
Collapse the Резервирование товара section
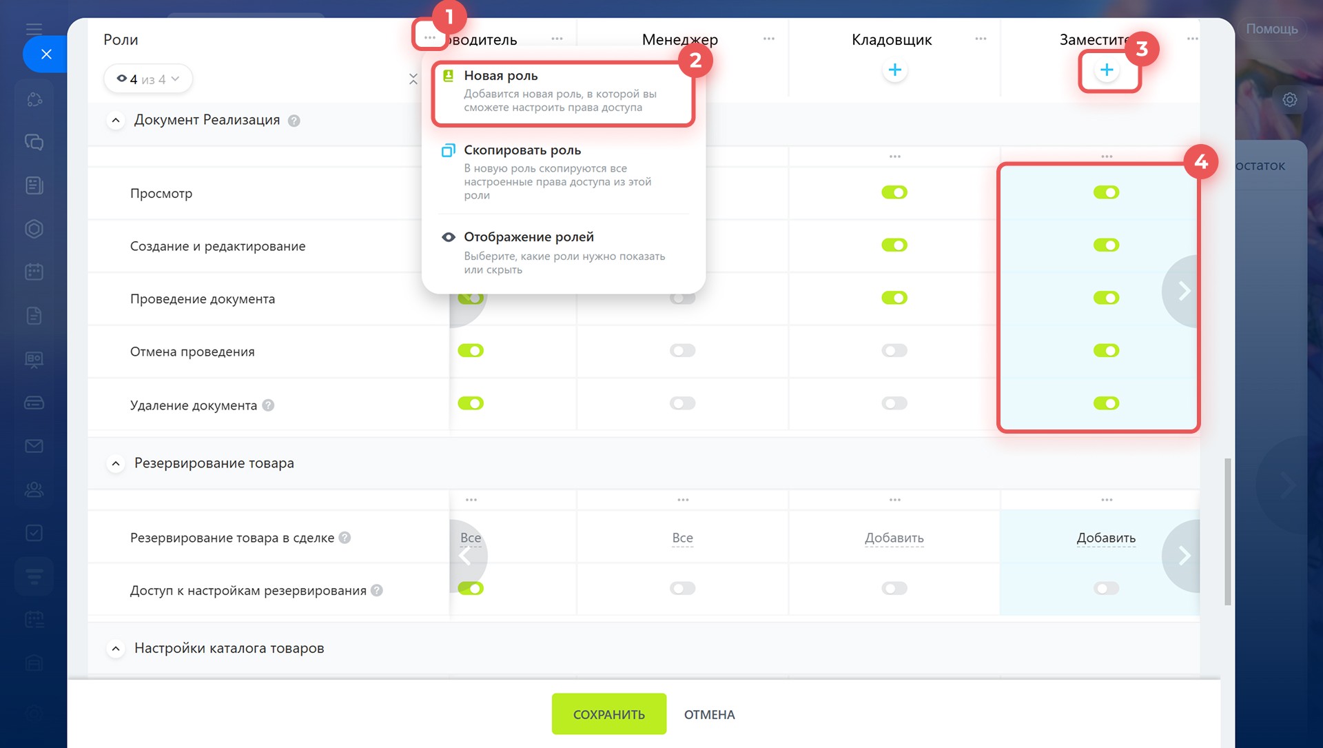click(116, 463)
